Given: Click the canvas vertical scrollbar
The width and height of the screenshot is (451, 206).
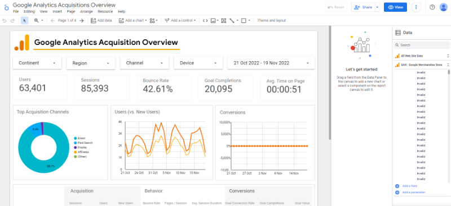Looking at the screenshot, I should (x=330, y=83).
